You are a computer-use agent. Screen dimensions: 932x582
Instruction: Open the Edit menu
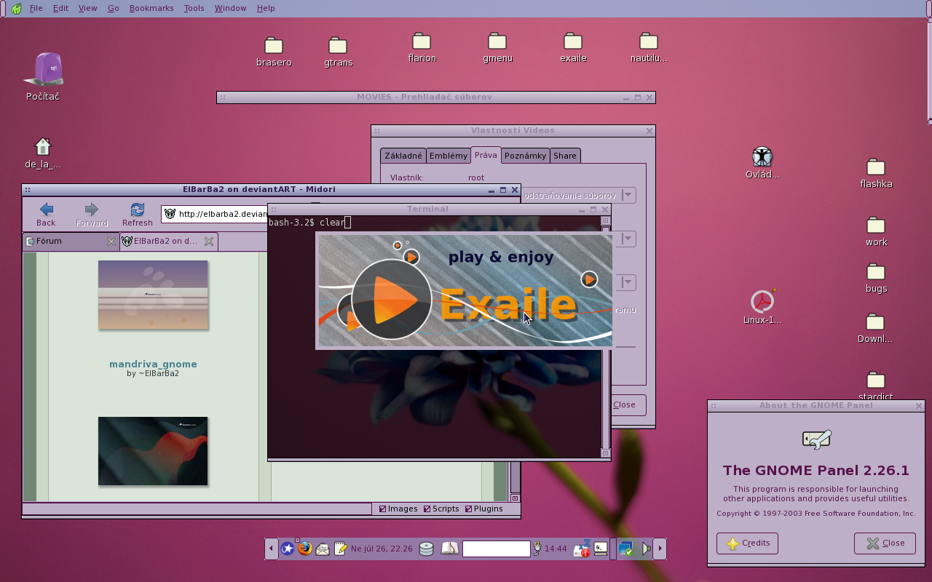(x=61, y=8)
